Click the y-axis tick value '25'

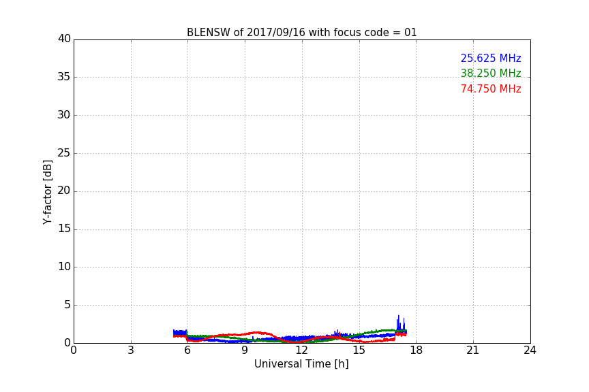click(x=64, y=153)
